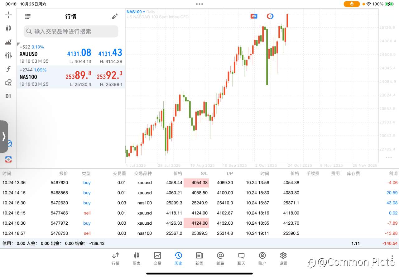Select the NAS100 quote row

pos(71,77)
